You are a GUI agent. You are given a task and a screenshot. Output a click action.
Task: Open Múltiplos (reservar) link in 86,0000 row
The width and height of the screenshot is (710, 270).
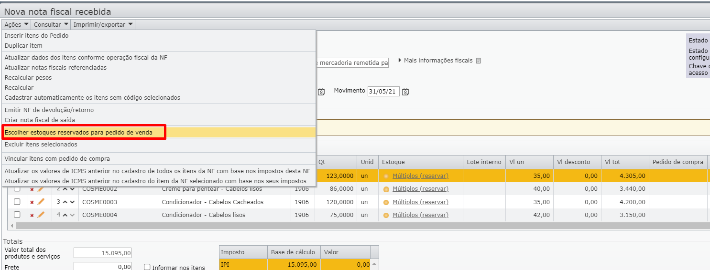pyautogui.click(x=420, y=189)
